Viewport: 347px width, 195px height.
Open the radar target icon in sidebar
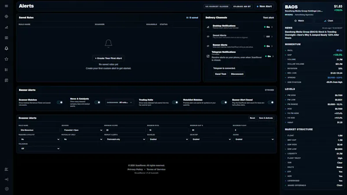coord(7,16)
